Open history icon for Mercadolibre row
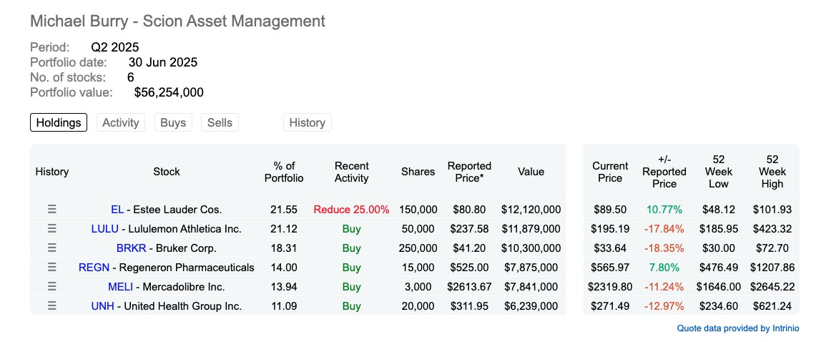Image resolution: width=836 pixels, height=342 pixels. (x=51, y=286)
